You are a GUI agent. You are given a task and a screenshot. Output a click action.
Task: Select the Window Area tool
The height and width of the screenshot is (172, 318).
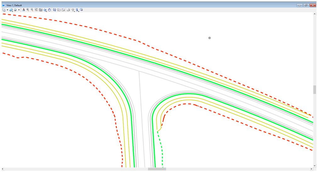pyautogui.click(x=36, y=10)
